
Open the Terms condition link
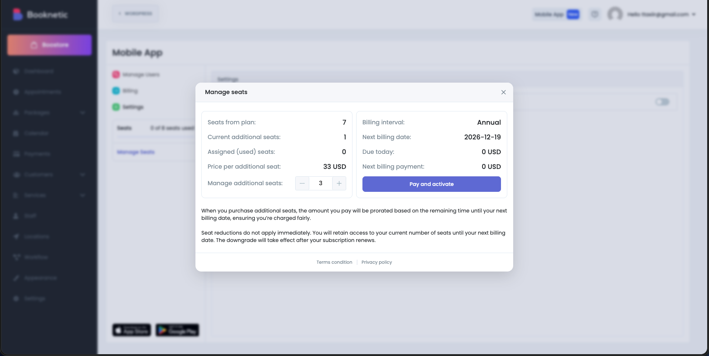click(334, 262)
